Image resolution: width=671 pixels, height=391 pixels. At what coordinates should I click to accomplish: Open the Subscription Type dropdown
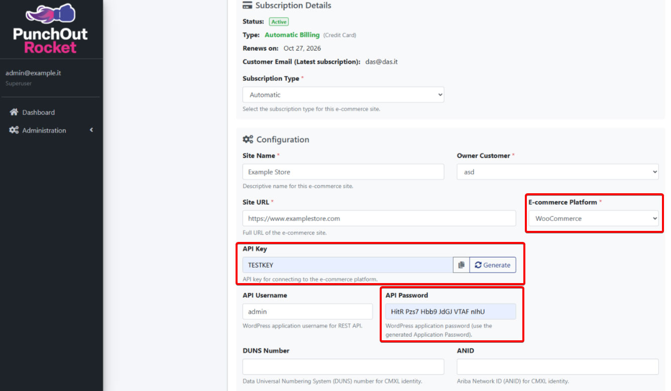coord(343,95)
